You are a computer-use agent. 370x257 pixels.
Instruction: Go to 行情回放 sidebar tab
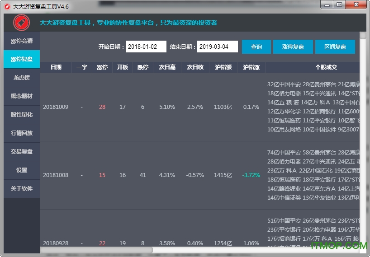coord(22,133)
